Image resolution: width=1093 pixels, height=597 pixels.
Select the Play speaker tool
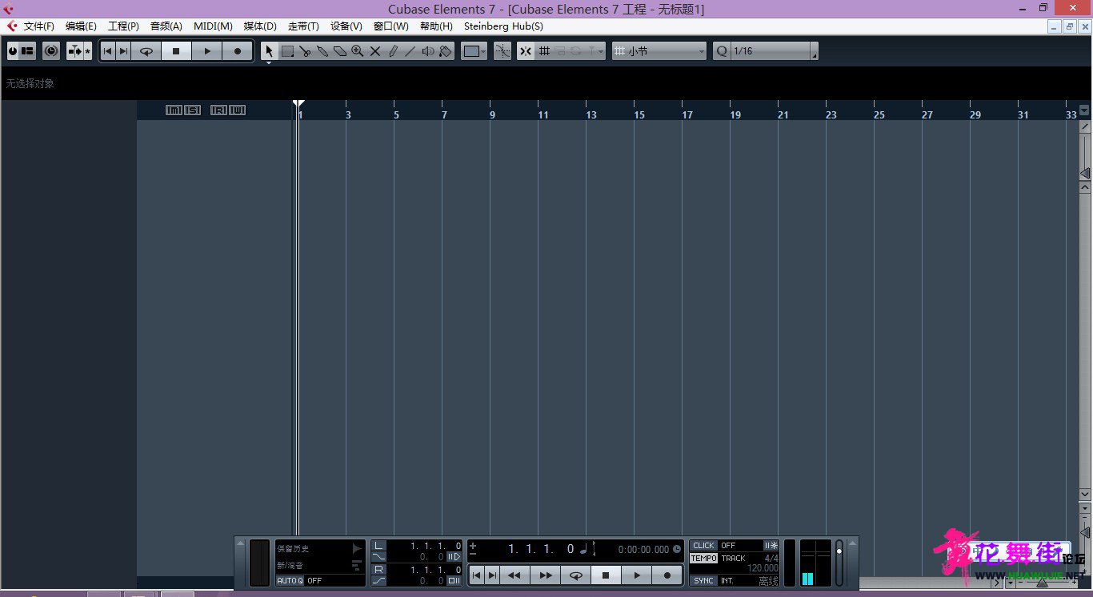coord(428,51)
